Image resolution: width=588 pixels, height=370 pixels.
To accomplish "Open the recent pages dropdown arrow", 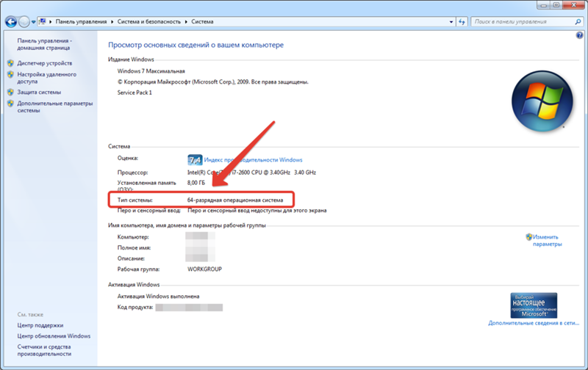I will coord(33,22).
